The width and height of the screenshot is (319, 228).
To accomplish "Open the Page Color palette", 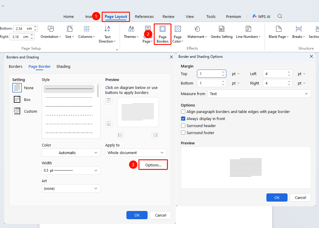I will tap(178, 34).
